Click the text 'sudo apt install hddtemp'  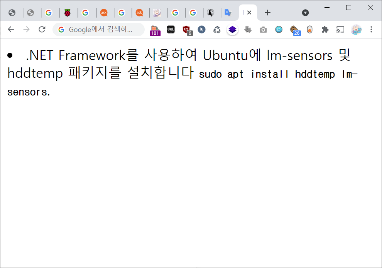[x=267, y=74]
